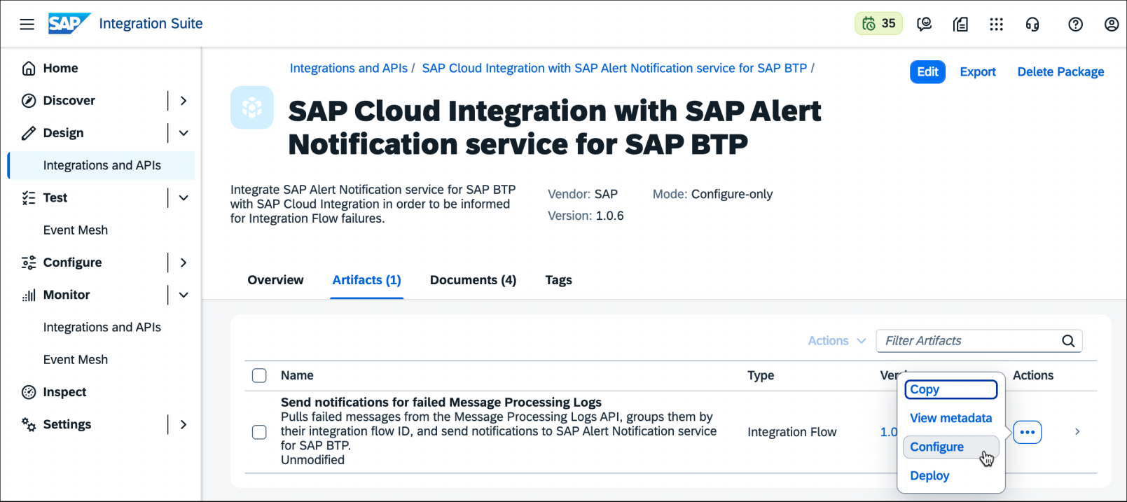Click the Home icon in the sidebar
The height and width of the screenshot is (502, 1127).
[x=29, y=68]
